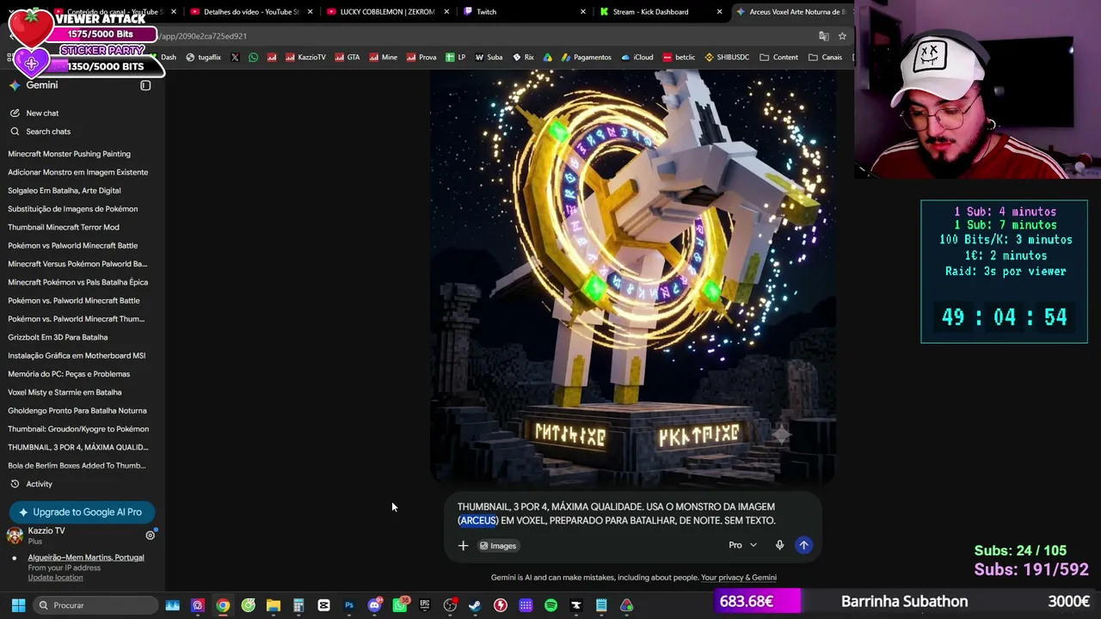Switch to LUCKY COBBLEMON | ZEKROM tab
Image resolution: width=1101 pixels, height=619 pixels.
387,12
